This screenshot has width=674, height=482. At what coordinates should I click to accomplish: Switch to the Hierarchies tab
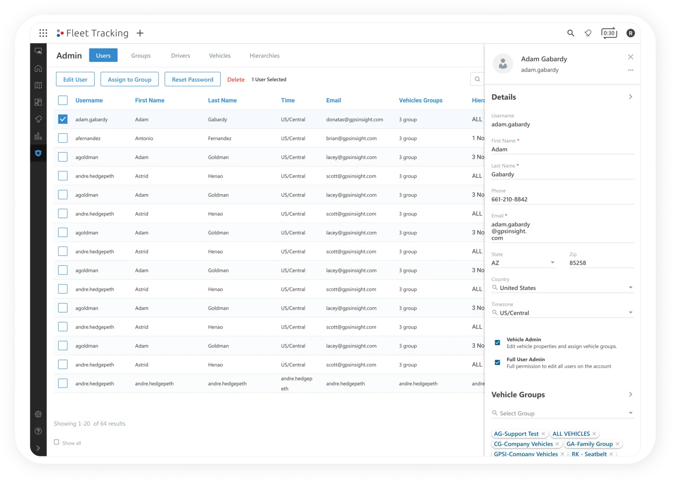click(x=265, y=56)
